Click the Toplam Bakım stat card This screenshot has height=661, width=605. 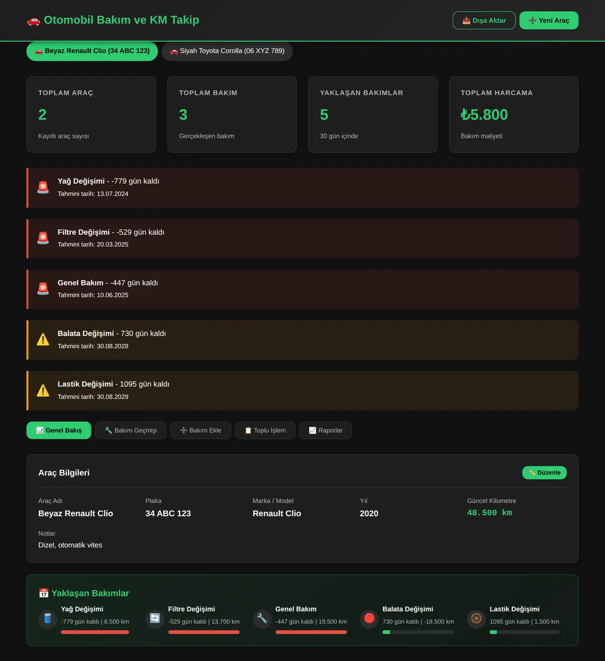(232, 115)
